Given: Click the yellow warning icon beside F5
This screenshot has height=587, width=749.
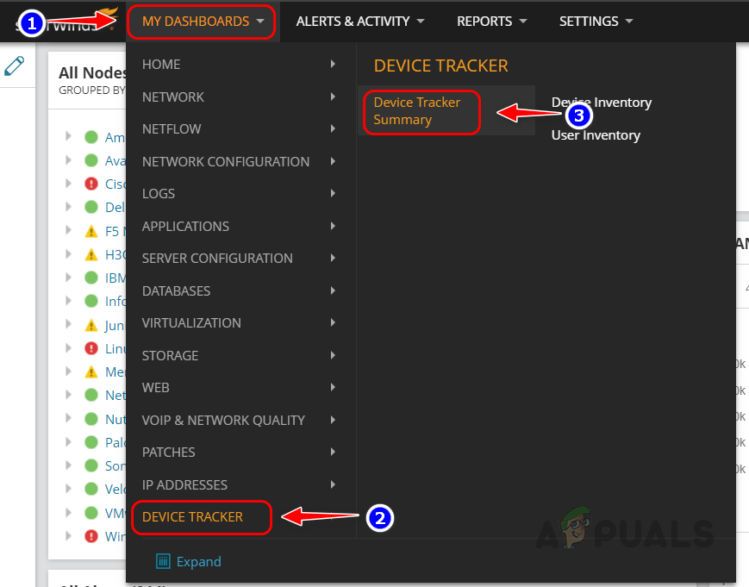Looking at the screenshot, I should point(91,232).
